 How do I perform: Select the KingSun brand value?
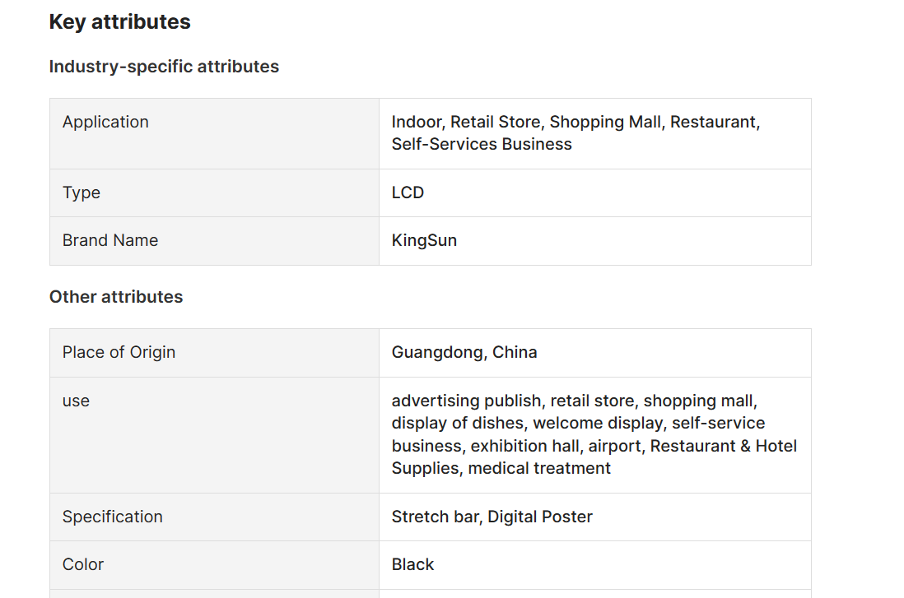pyautogui.click(x=424, y=240)
